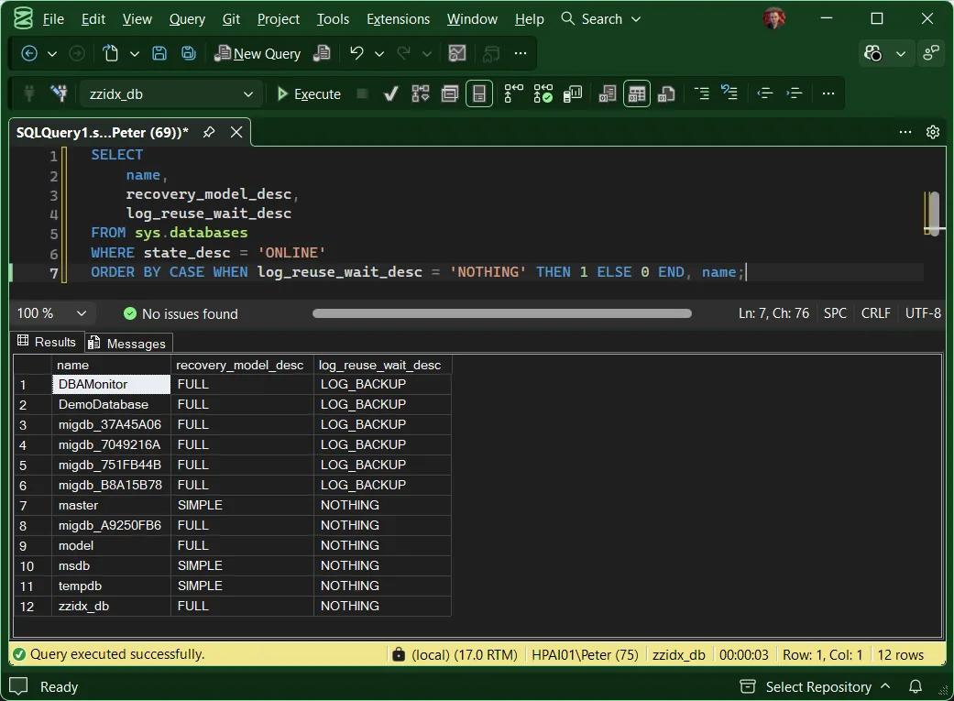Viewport: 954px width, 701px height.
Task: Click the vertical editor scrollbar thumb
Action: (x=934, y=213)
